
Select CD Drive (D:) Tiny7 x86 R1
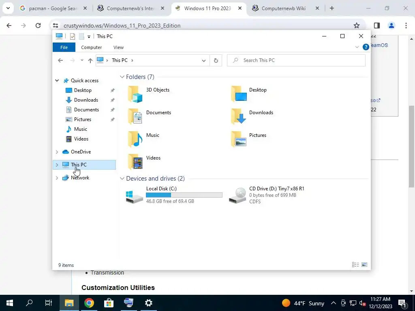267,195
